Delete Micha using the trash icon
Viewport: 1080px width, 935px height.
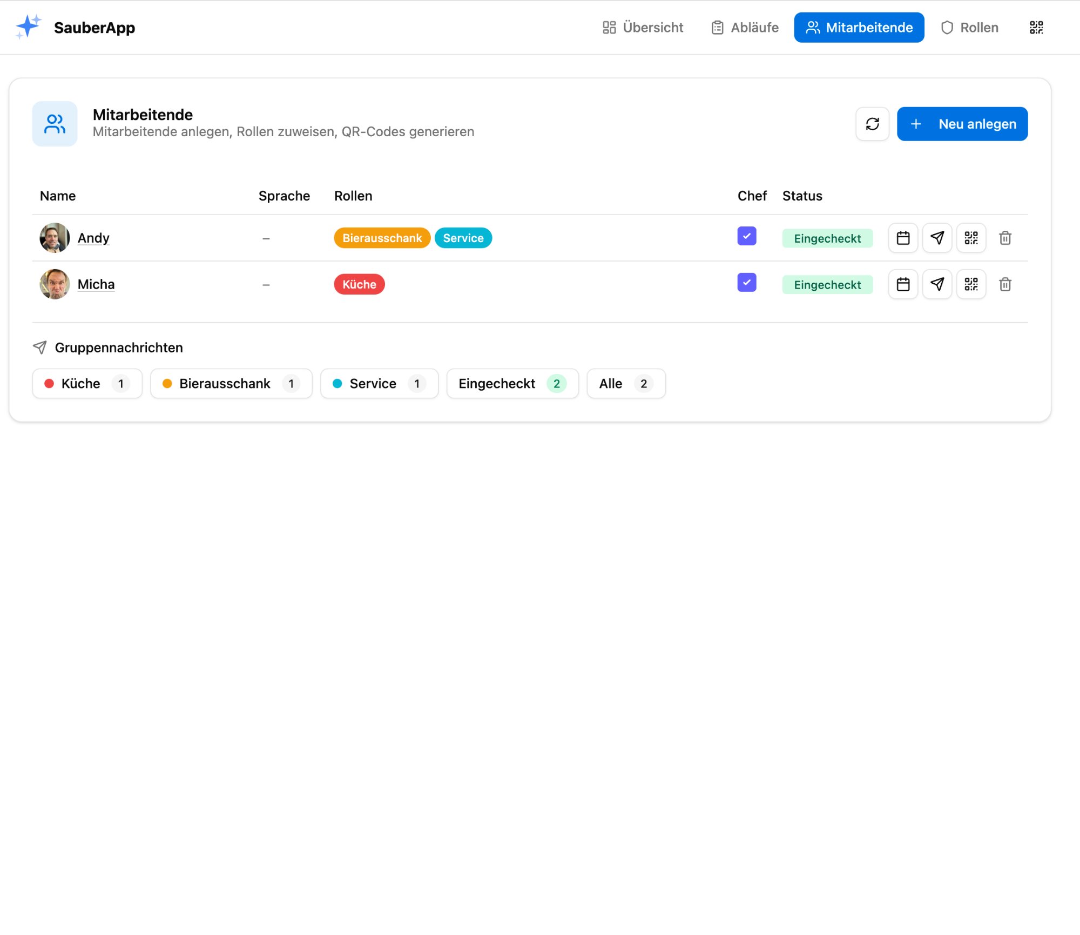click(1005, 284)
